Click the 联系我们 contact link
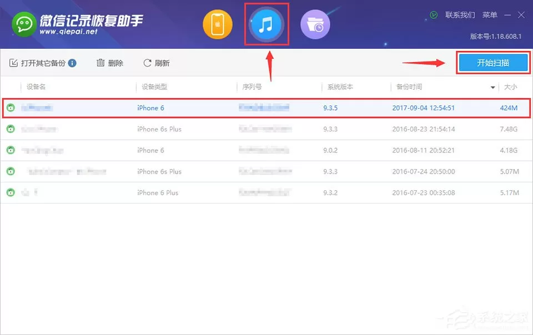 (460, 15)
